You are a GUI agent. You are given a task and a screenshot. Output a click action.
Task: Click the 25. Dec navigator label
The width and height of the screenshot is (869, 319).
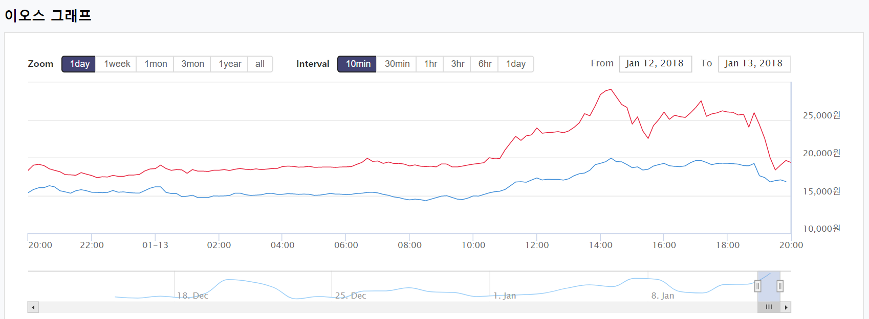point(351,296)
